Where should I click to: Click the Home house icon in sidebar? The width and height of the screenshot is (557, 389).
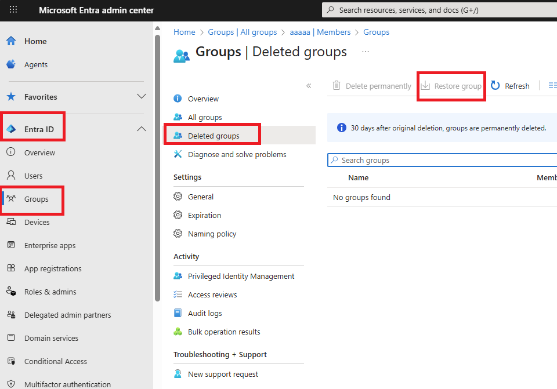tap(11, 41)
